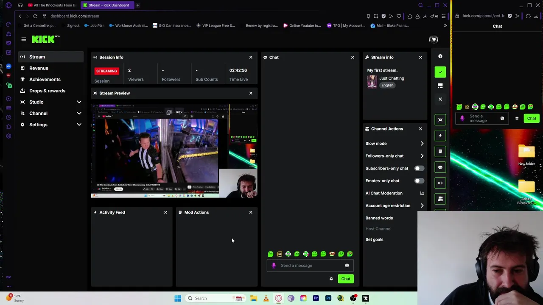
Task: Switch to the YouTube Knockouts tab
Action: (x=52, y=5)
